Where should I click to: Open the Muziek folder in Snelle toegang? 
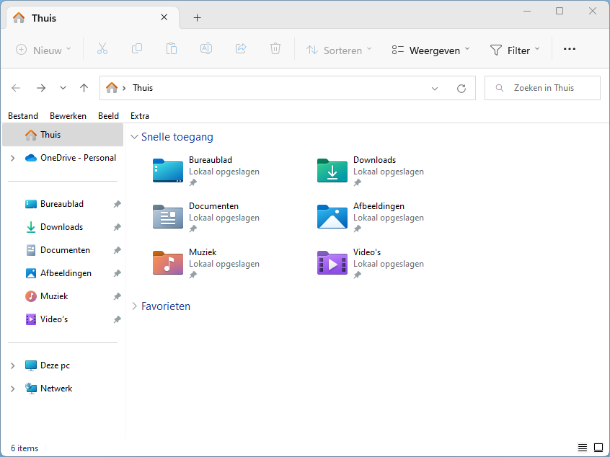pos(168,263)
